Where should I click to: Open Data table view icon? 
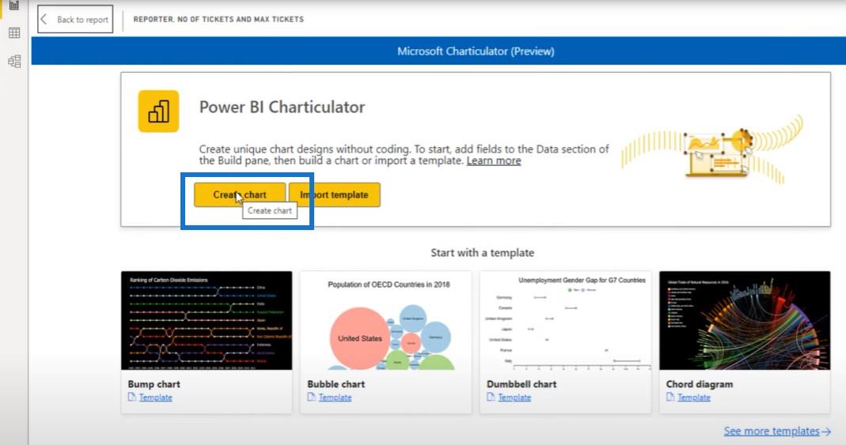[x=14, y=33]
